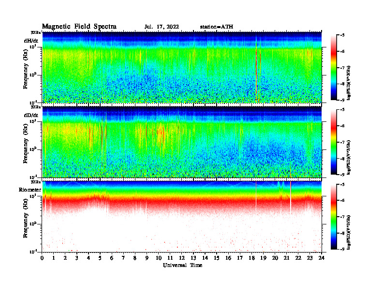Click the -7 label on dD/dt color scale
The width and height of the screenshot is (383, 296).
pyautogui.click(x=343, y=142)
